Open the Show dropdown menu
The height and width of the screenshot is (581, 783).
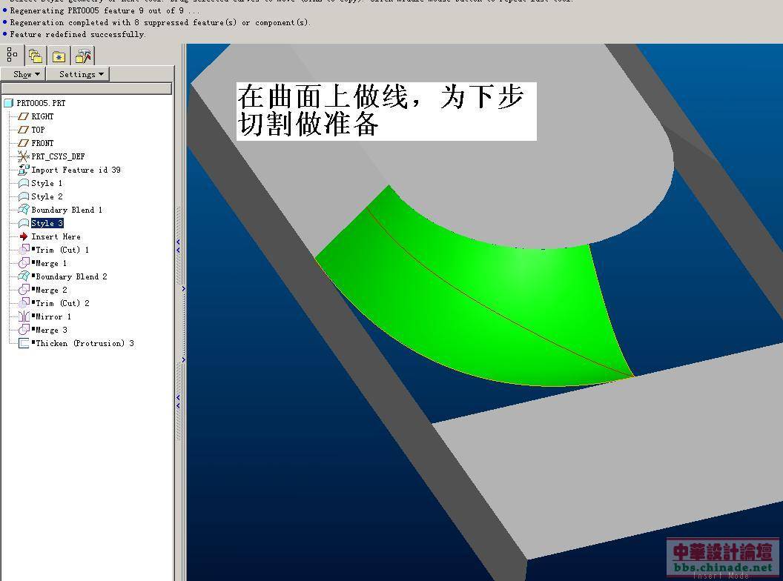click(x=23, y=74)
